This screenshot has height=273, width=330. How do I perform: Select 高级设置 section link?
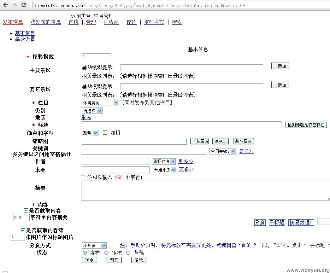point(25,39)
